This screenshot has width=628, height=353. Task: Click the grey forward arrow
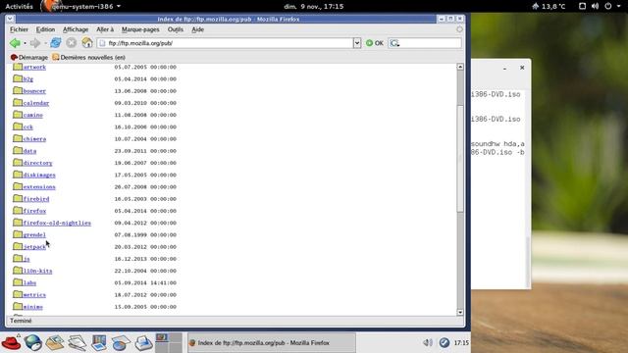[35, 43]
